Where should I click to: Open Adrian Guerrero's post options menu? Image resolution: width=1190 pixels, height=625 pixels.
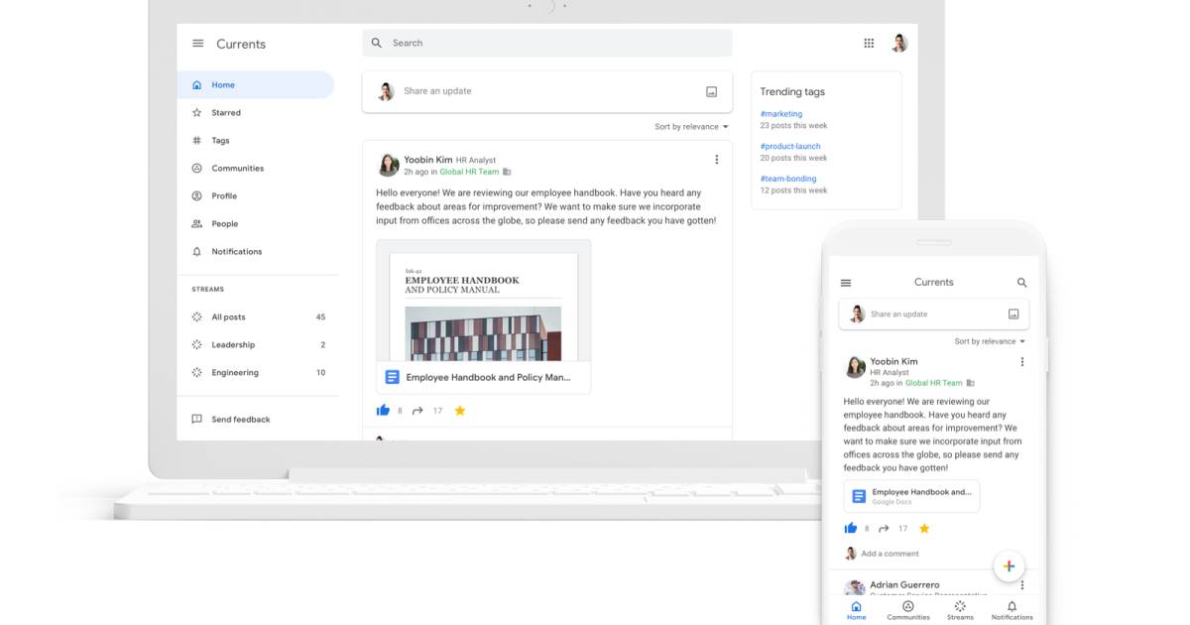tap(1022, 584)
